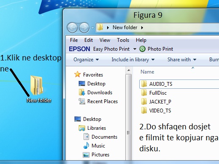Click the Desktop root monitor icon
219x164 pixels.
point(78,119)
